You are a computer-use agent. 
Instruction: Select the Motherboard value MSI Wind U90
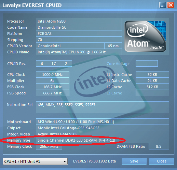[103, 122]
